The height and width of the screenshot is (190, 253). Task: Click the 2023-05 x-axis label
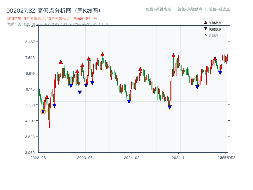point(85,158)
